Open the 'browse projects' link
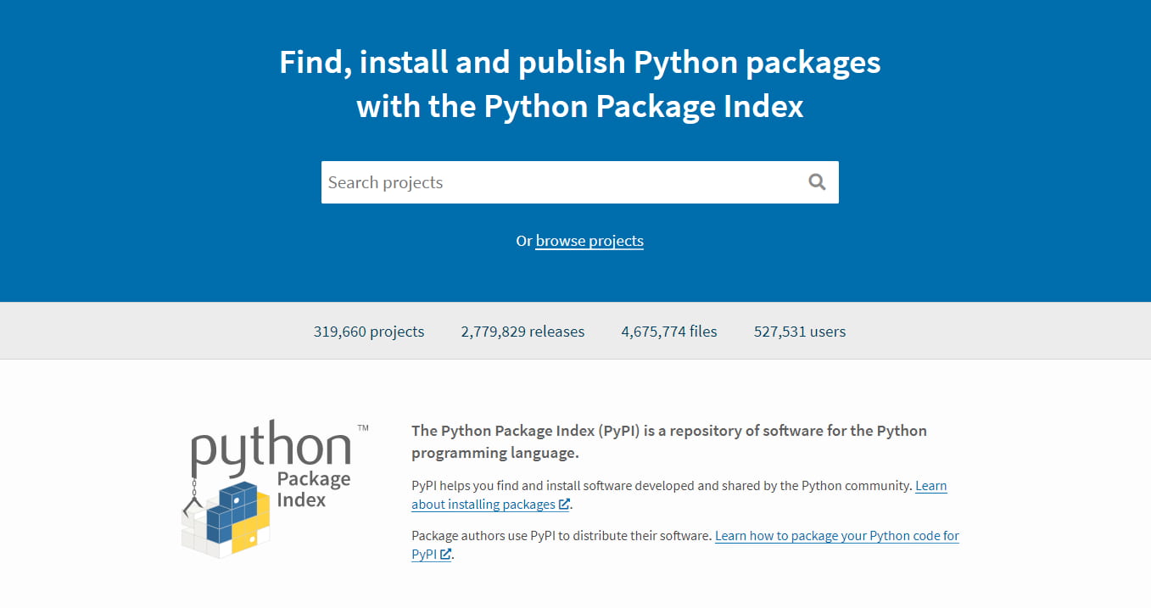Image resolution: width=1151 pixels, height=608 pixels. 589,241
